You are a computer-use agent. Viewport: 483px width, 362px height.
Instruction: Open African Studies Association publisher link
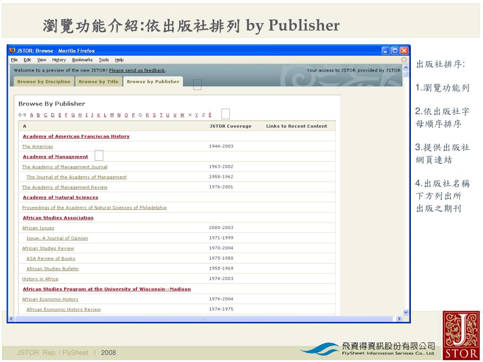(x=58, y=218)
